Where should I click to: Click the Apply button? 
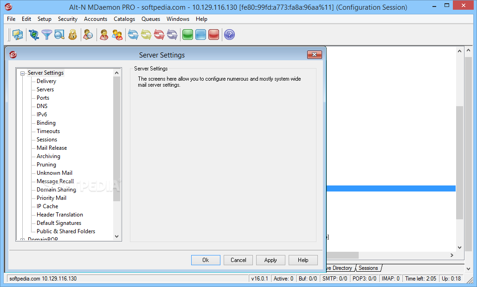271,260
